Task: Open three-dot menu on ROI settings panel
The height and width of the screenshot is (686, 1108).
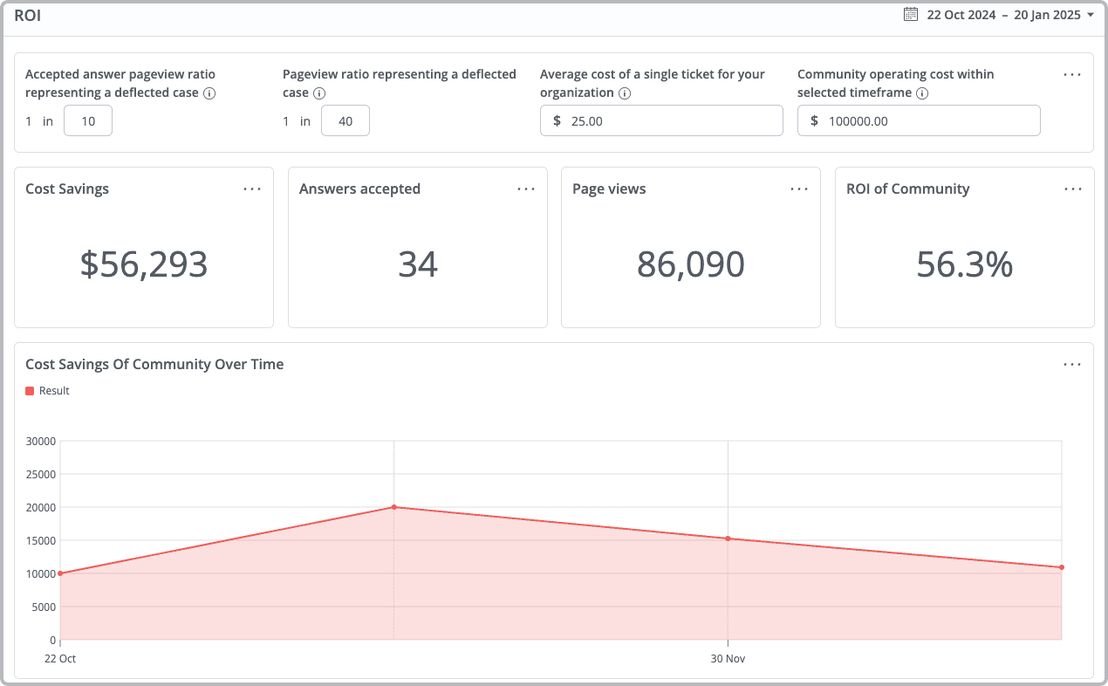Action: coord(1072,75)
